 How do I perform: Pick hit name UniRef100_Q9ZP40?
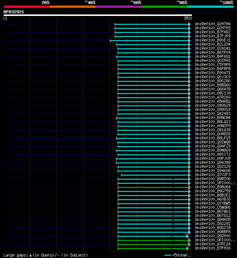213,236
